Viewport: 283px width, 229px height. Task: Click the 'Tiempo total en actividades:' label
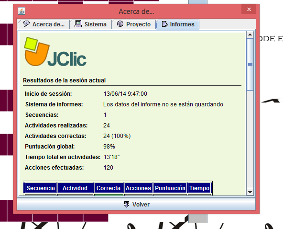pos(63,157)
